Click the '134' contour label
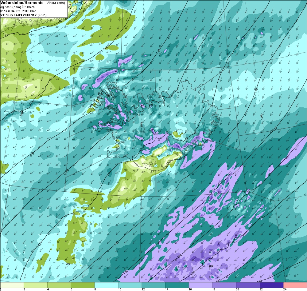The height and width of the screenshot is (291, 307). (x=193, y=272)
